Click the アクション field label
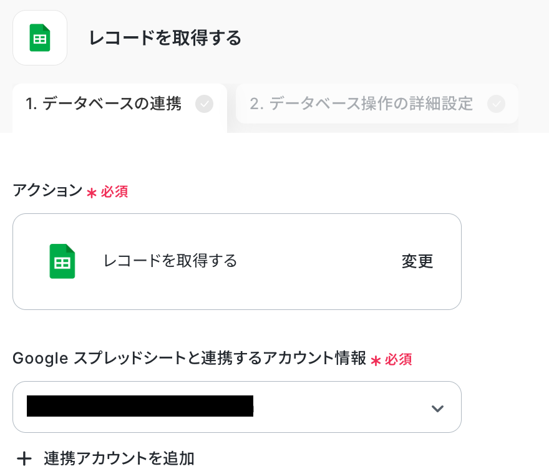Screen dimensions: 549x474 [x=47, y=191]
